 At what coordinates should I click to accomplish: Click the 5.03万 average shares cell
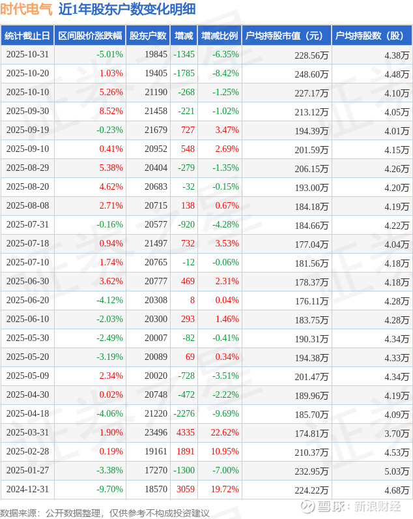pos(396,471)
